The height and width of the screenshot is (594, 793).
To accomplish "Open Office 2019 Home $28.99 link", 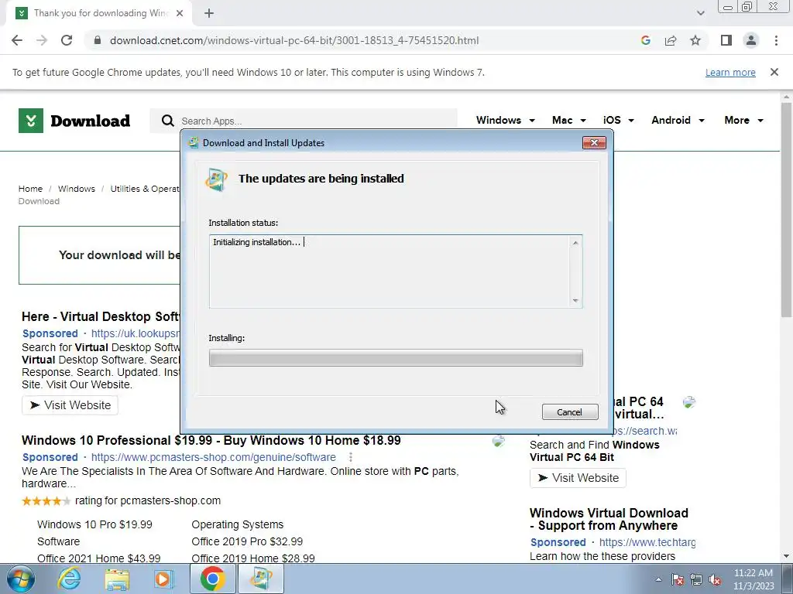I will [253, 558].
